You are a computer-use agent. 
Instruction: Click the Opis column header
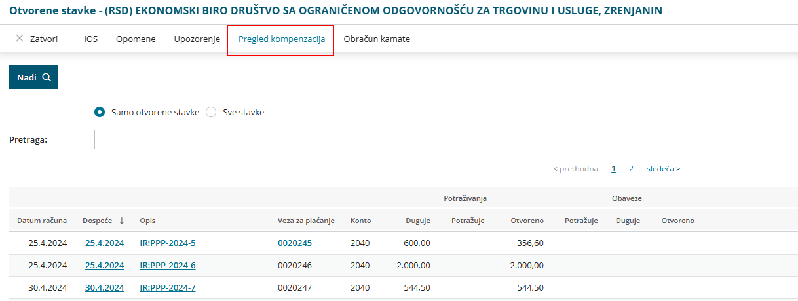(x=147, y=221)
